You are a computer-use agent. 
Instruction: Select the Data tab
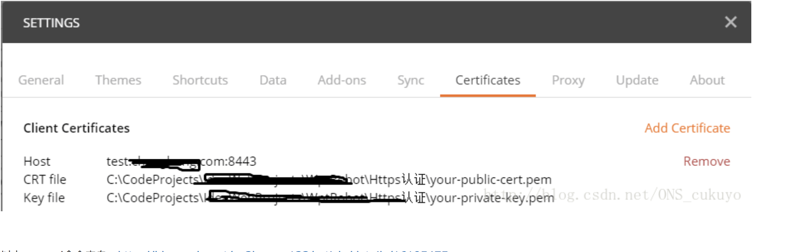click(x=273, y=80)
